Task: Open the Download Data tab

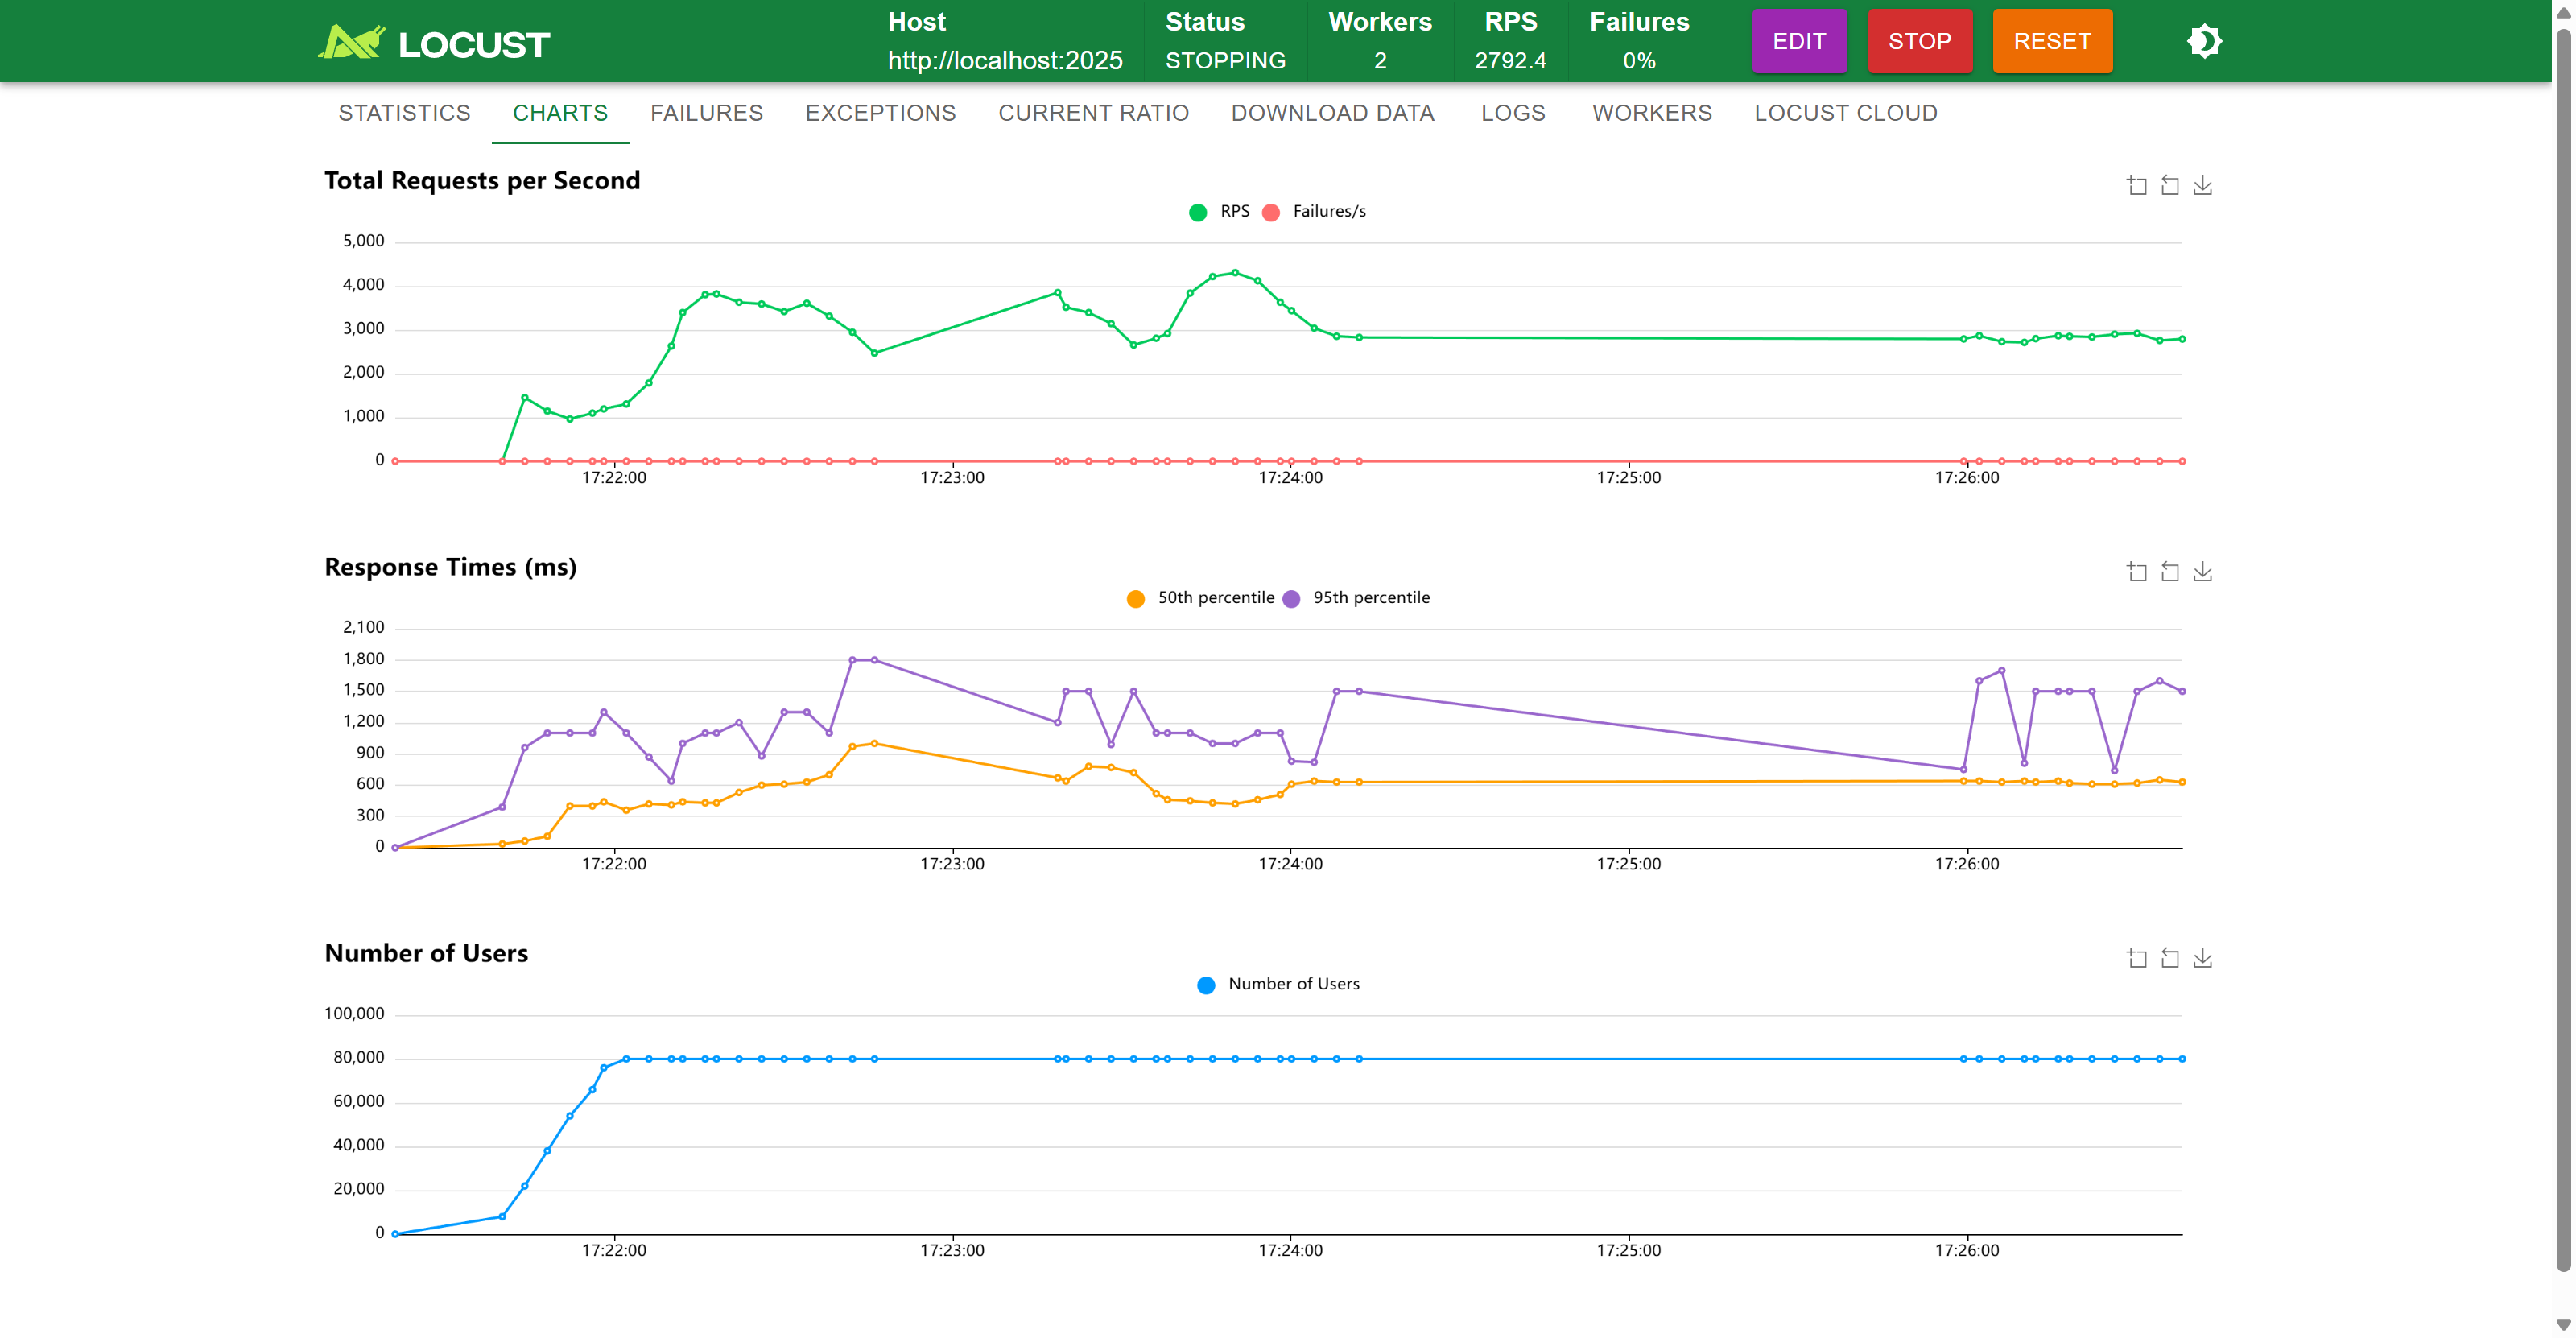Action: (x=1332, y=113)
